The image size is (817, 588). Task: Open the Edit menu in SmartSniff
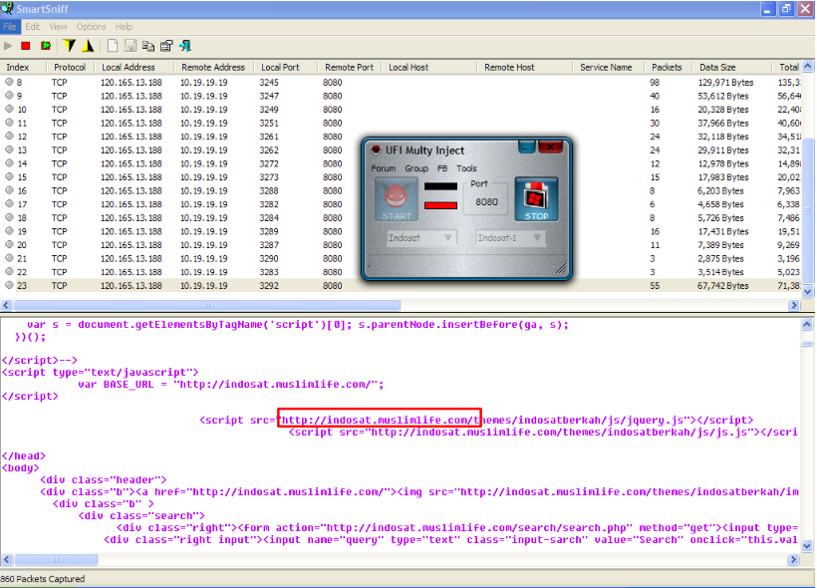click(x=32, y=27)
